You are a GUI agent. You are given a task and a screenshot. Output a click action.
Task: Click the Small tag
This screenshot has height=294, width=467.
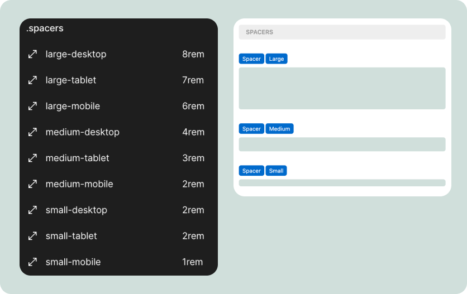[276, 171]
